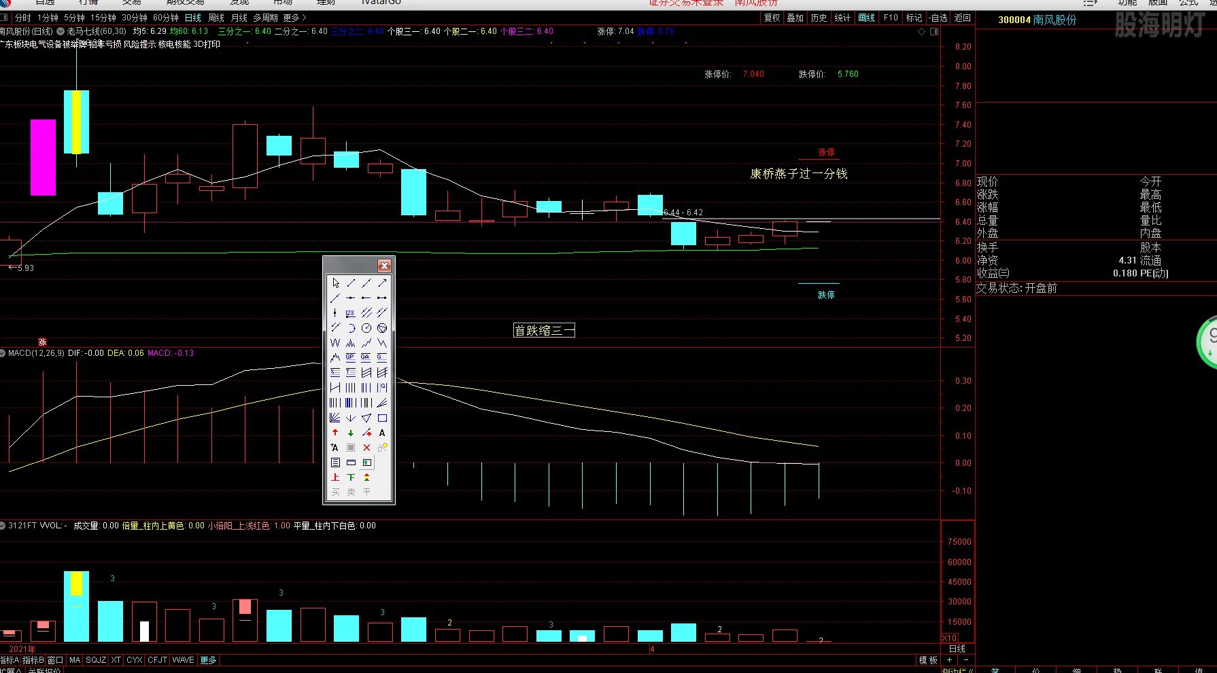Close the drawing tools palette

(384, 266)
